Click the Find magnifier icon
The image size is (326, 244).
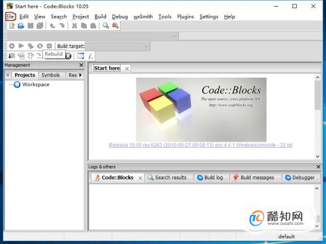click(x=106, y=26)
